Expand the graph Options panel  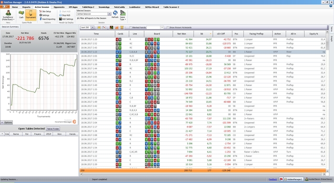click(x=7, y=123)
